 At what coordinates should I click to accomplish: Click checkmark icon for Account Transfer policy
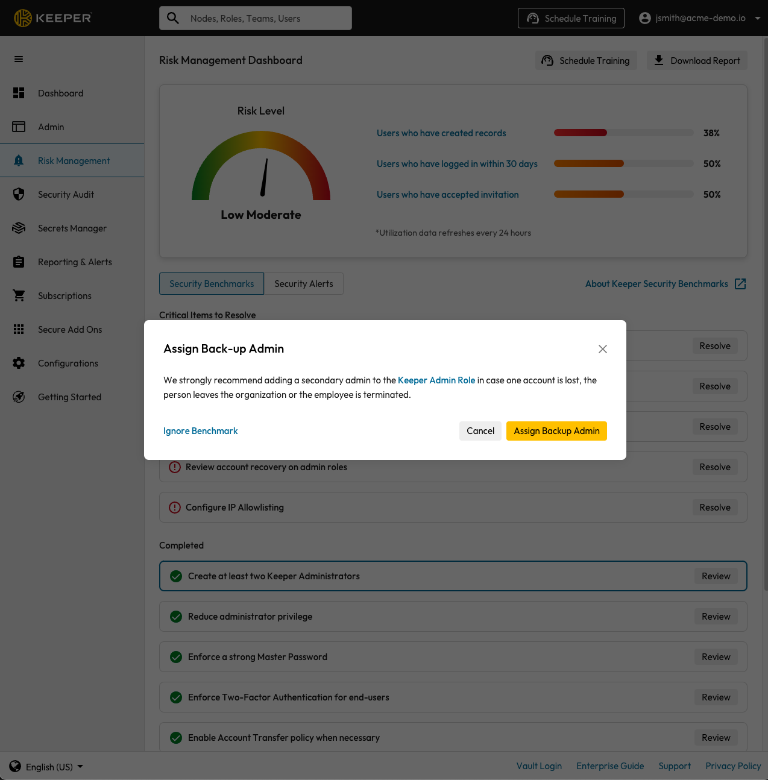pyautogui.click(x=176, y=738)
